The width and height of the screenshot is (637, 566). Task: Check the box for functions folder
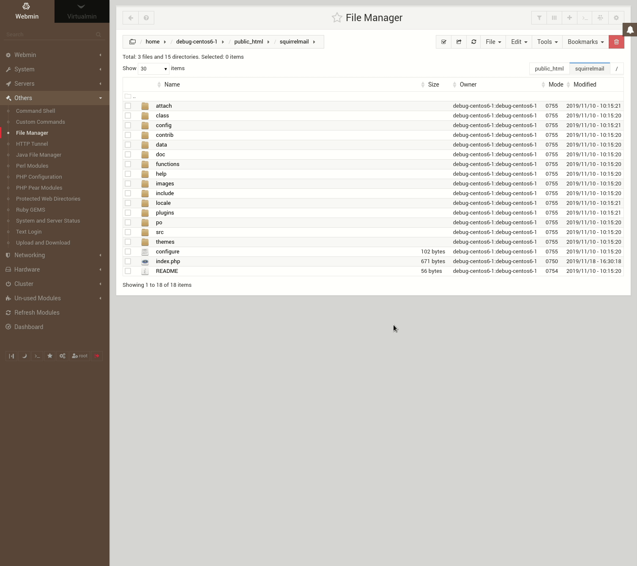point(128,164)
